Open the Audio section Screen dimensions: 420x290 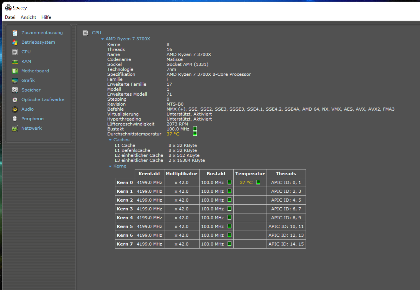click(x=28, y=109)
